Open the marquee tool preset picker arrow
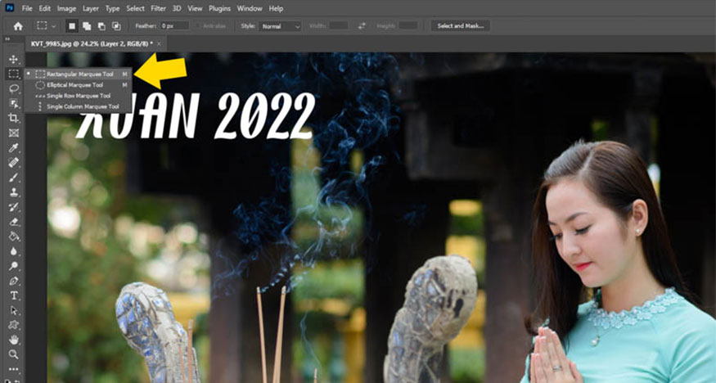The image size is (716, 383). 54,26
